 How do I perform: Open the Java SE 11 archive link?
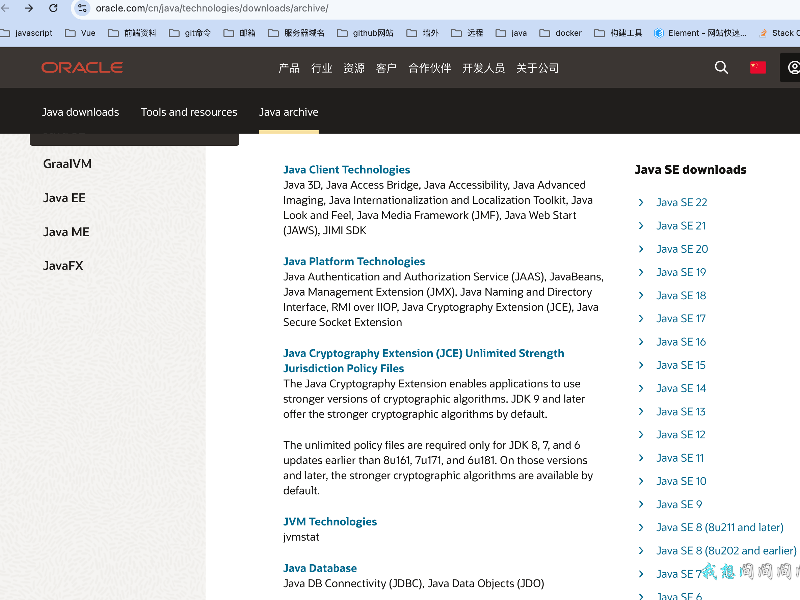680,458
